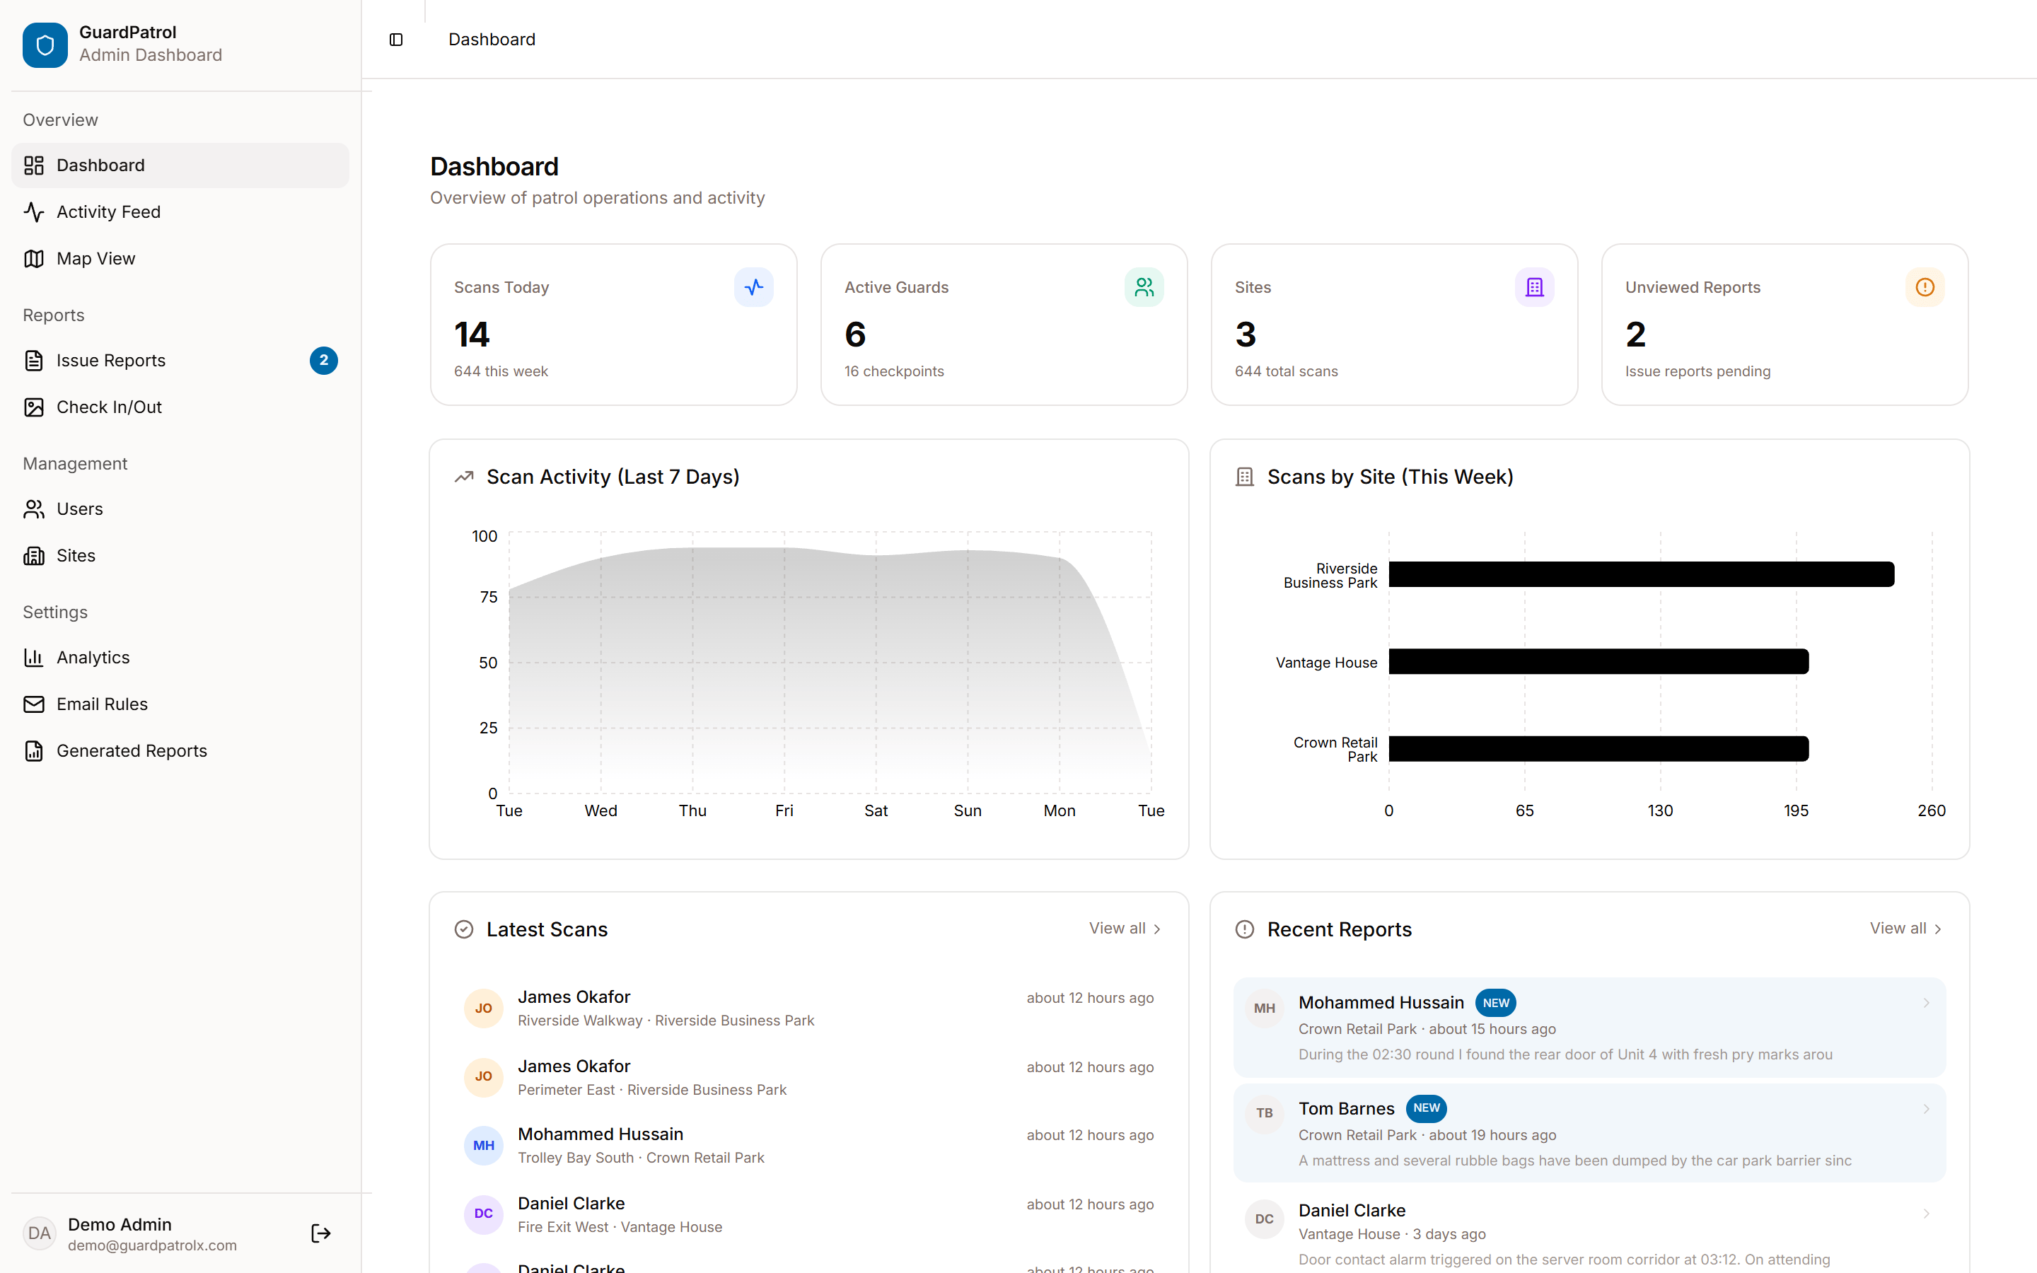Click the MH avatar in Latest Scans
This screenshot has height=1273, width=2037.
tap(484, 1146)
